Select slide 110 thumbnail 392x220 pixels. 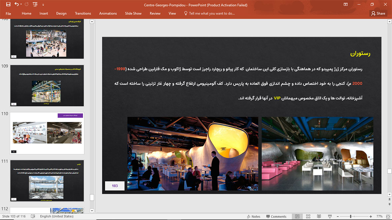[47, 133]
